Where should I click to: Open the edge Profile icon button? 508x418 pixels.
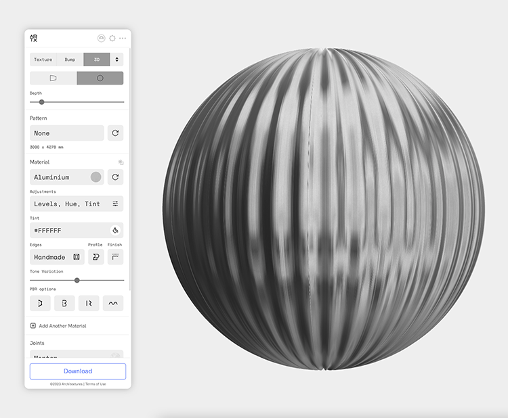click(96, 257)
